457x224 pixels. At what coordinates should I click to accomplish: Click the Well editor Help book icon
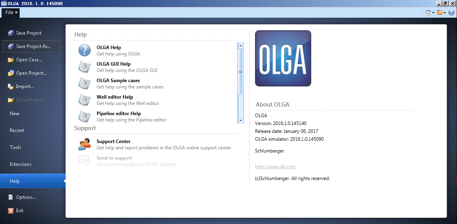click(84, 100)
